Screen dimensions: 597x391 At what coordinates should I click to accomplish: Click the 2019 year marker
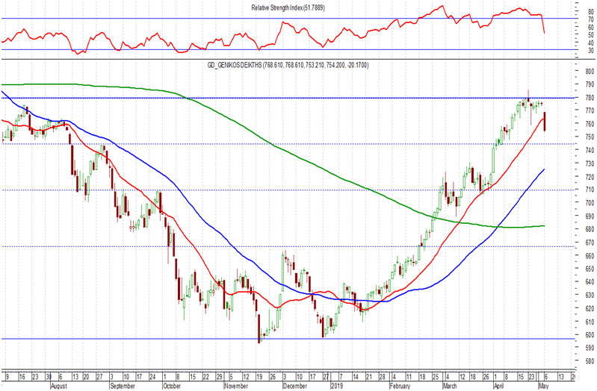click(x=336, y=386)
